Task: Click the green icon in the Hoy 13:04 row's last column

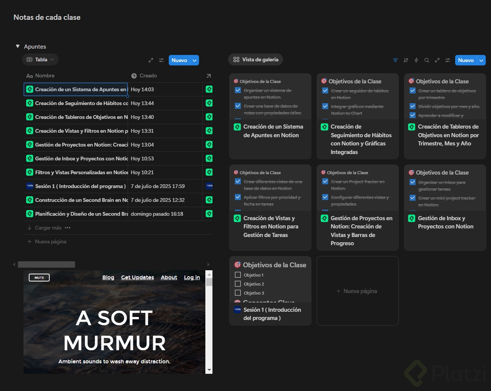Action: pyautogui.click(x=209, y=145)
